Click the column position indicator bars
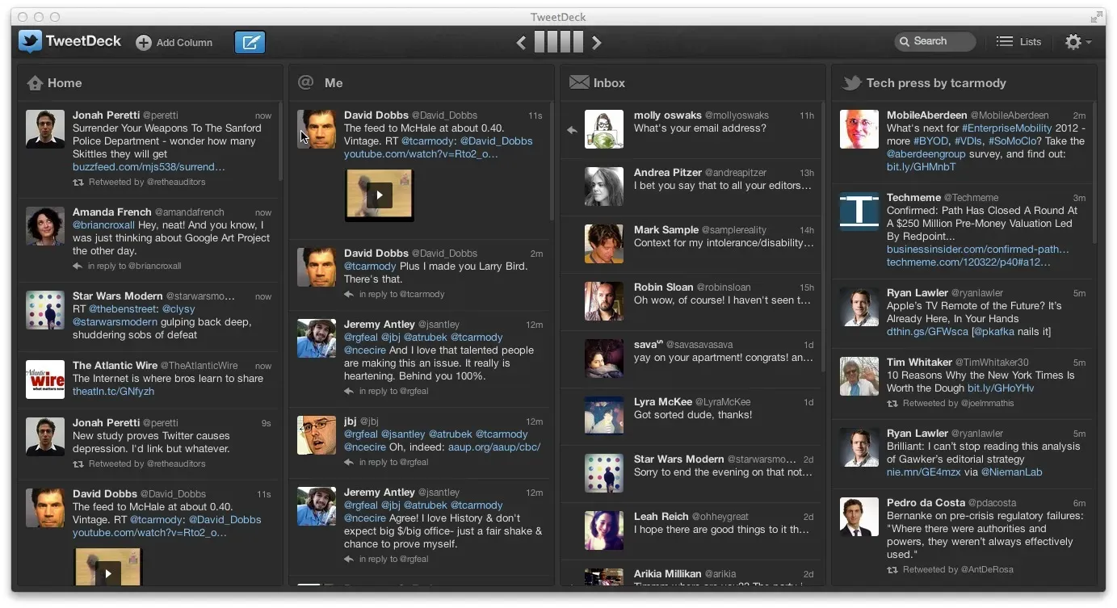Screen dimensions: 1117x608 click(x=558, y=42)
